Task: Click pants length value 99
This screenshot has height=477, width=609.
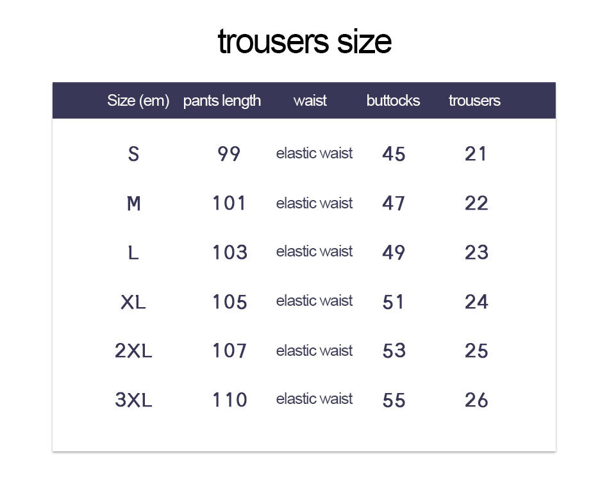Action: pos(229,154)
